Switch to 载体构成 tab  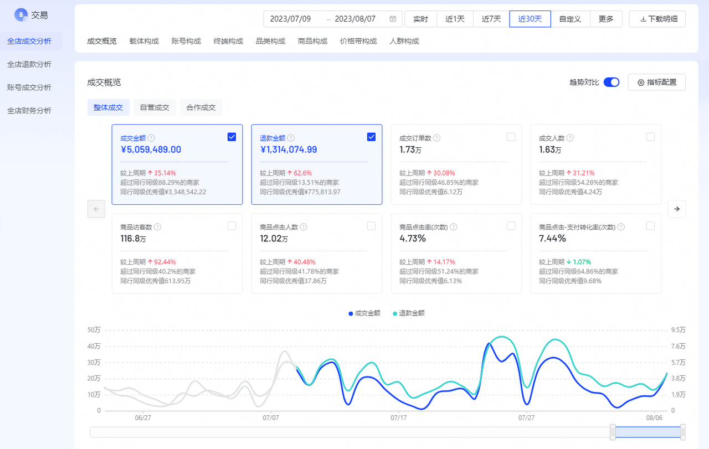coord(144,41)
